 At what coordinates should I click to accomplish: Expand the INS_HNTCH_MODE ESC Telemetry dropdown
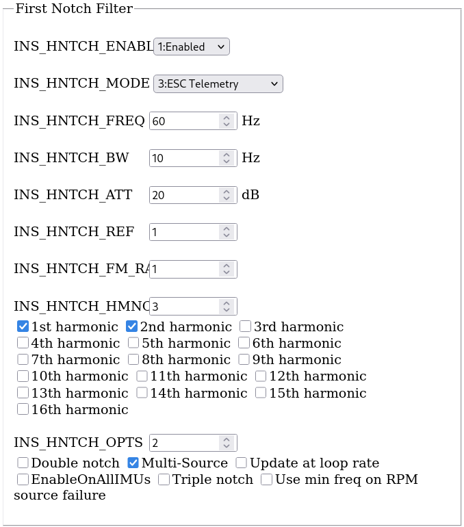tap(218, 83)
